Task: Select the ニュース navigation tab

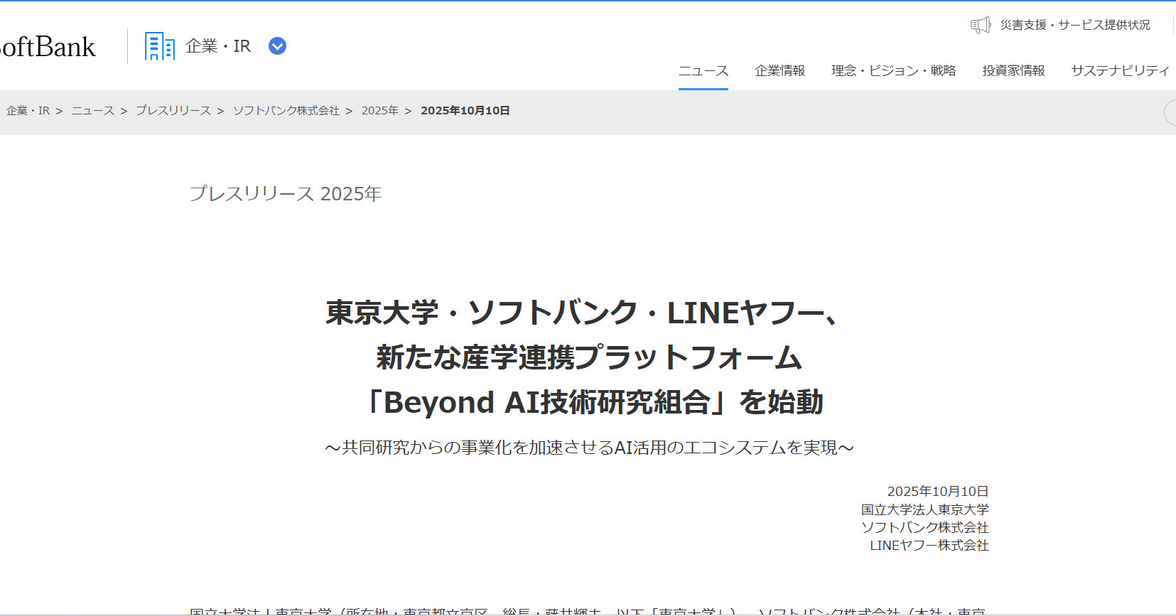Action: click(x=703, y=71)
